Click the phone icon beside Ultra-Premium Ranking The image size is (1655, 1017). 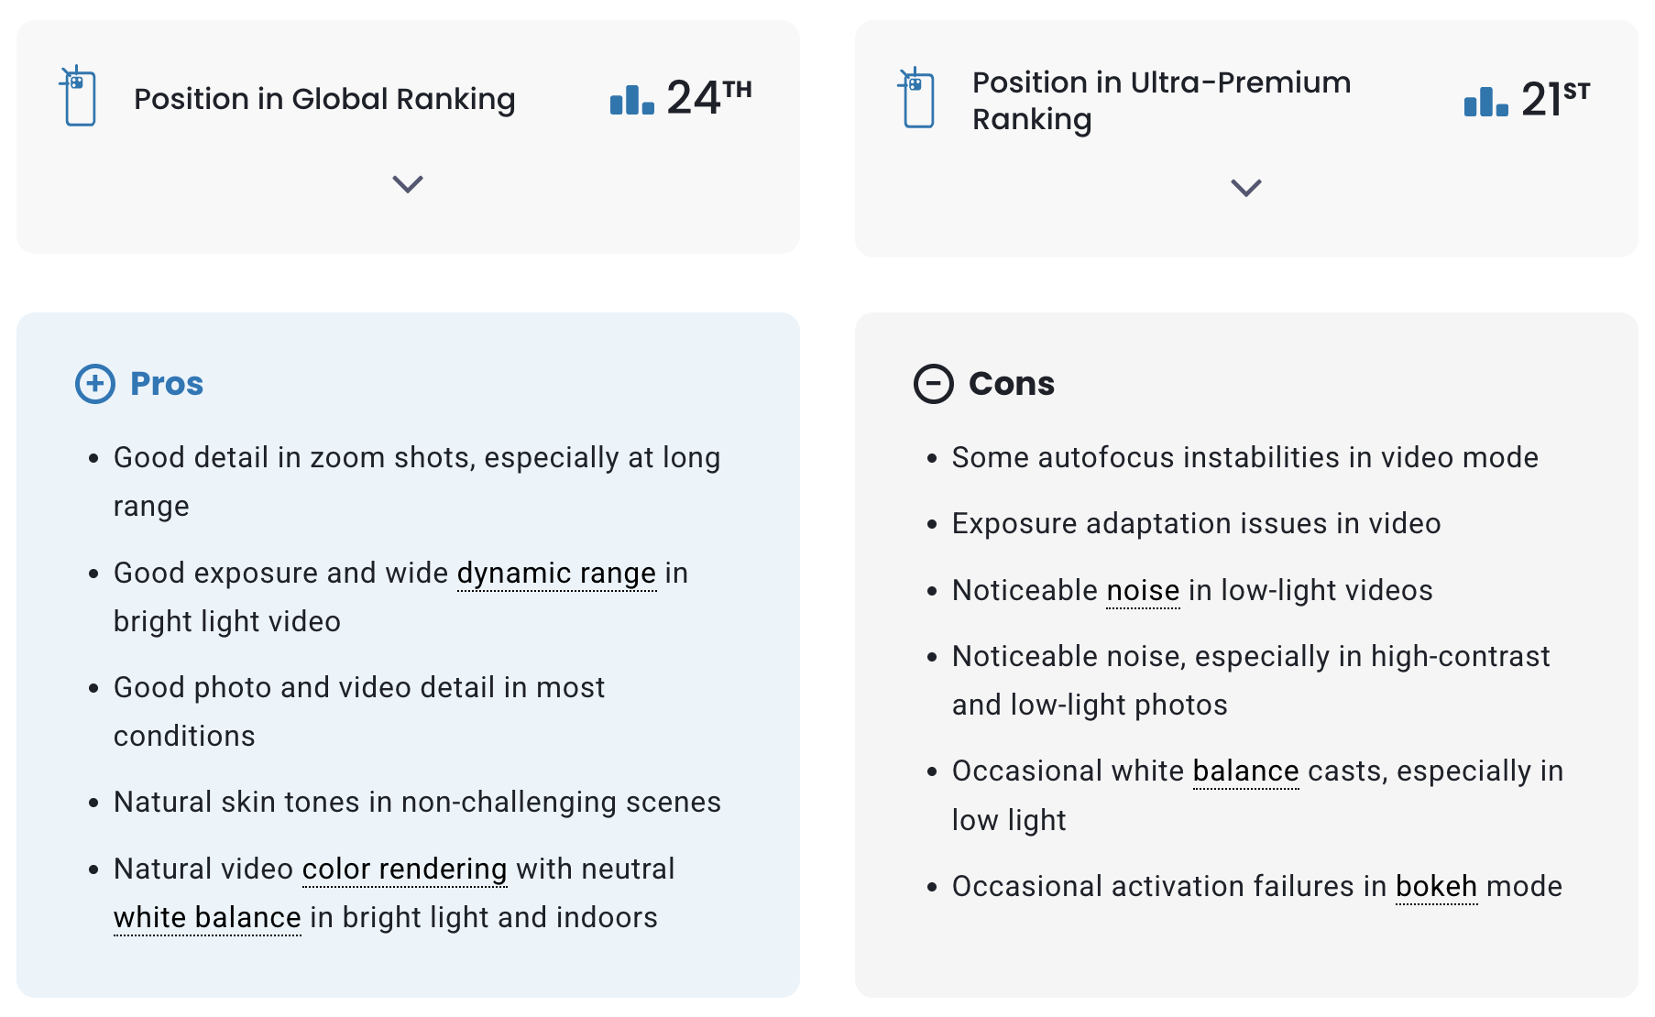point(916,97)
